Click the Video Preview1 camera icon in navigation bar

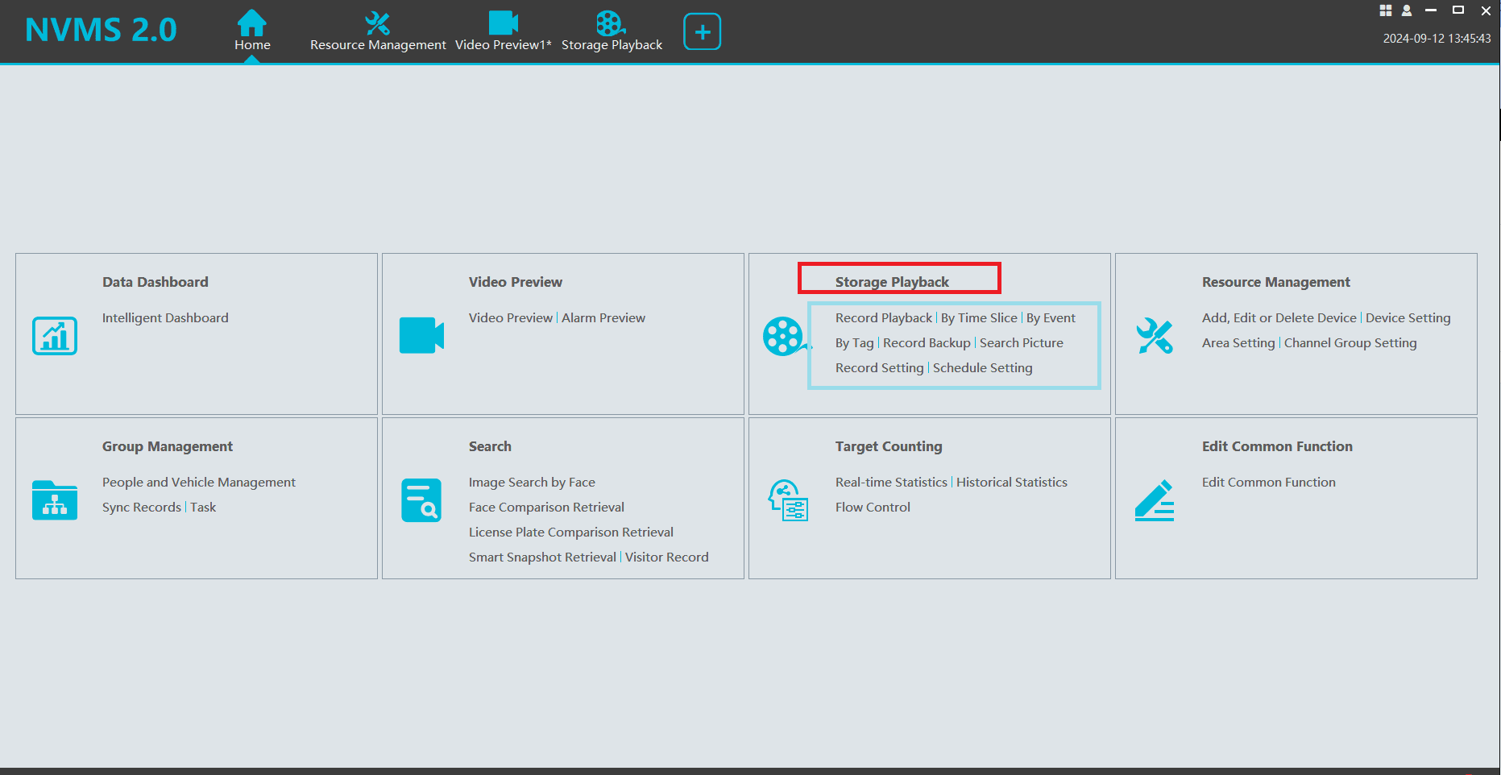[503, 22]
